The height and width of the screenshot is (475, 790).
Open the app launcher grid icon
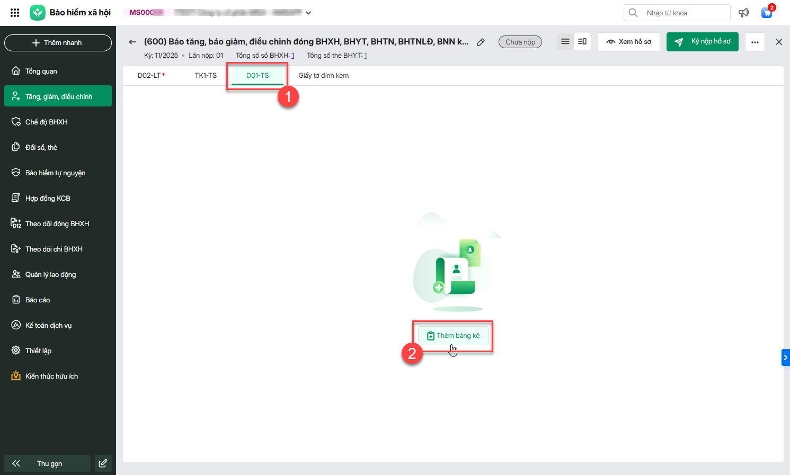point(15,13)
